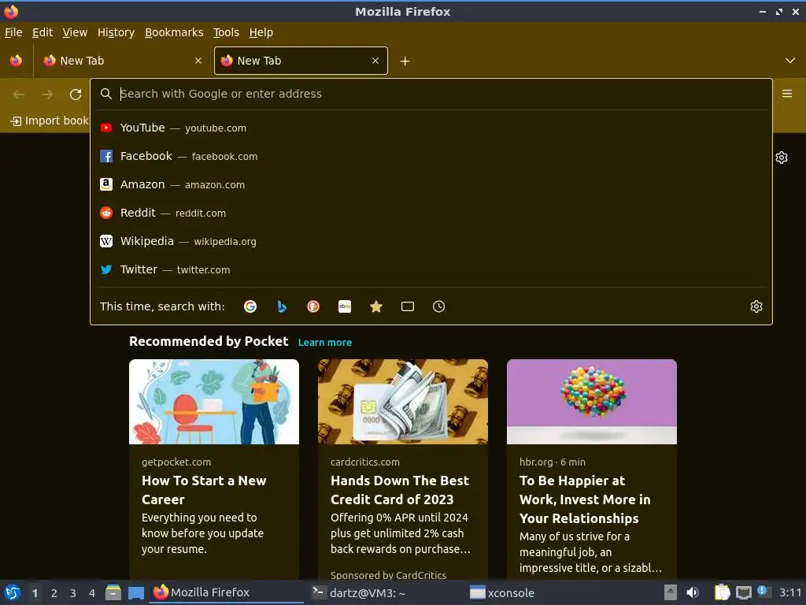This screenshot has height=605, width=806.
Task: Open the View menu
Action: [x=75, y=32]
